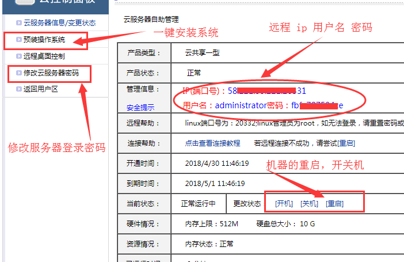The image size is (404, 262).
Task: Open 修改云服务器密码 menu item
Action: [51, 73]
